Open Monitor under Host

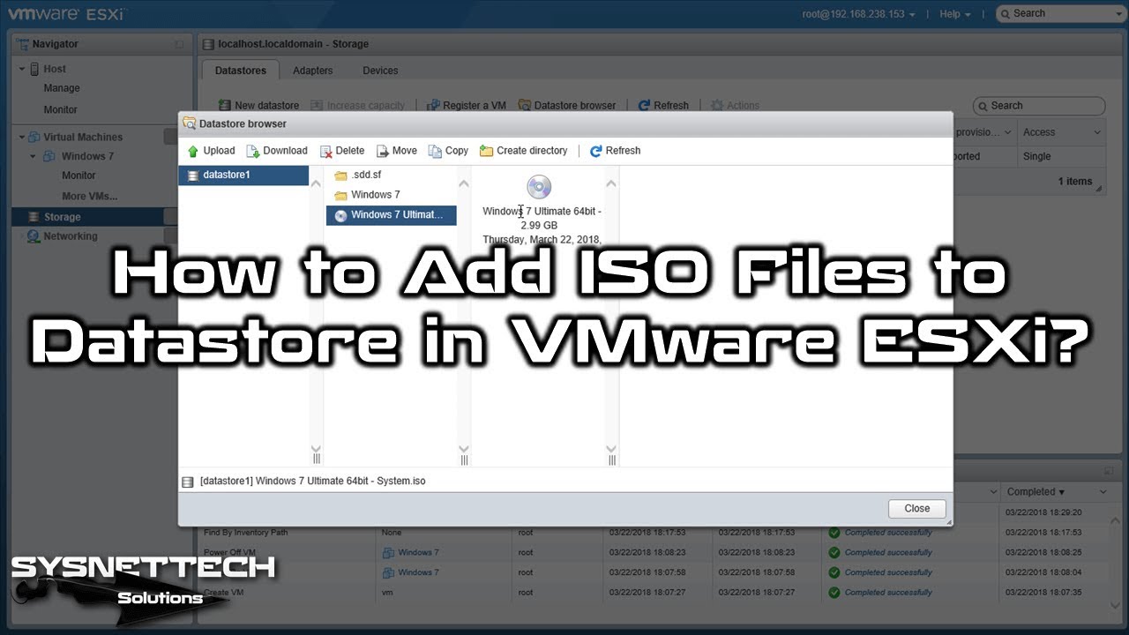[61, 109]
